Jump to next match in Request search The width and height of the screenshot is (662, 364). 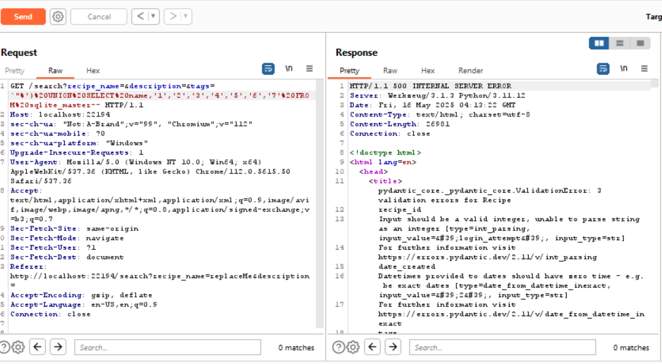[57, 347]
